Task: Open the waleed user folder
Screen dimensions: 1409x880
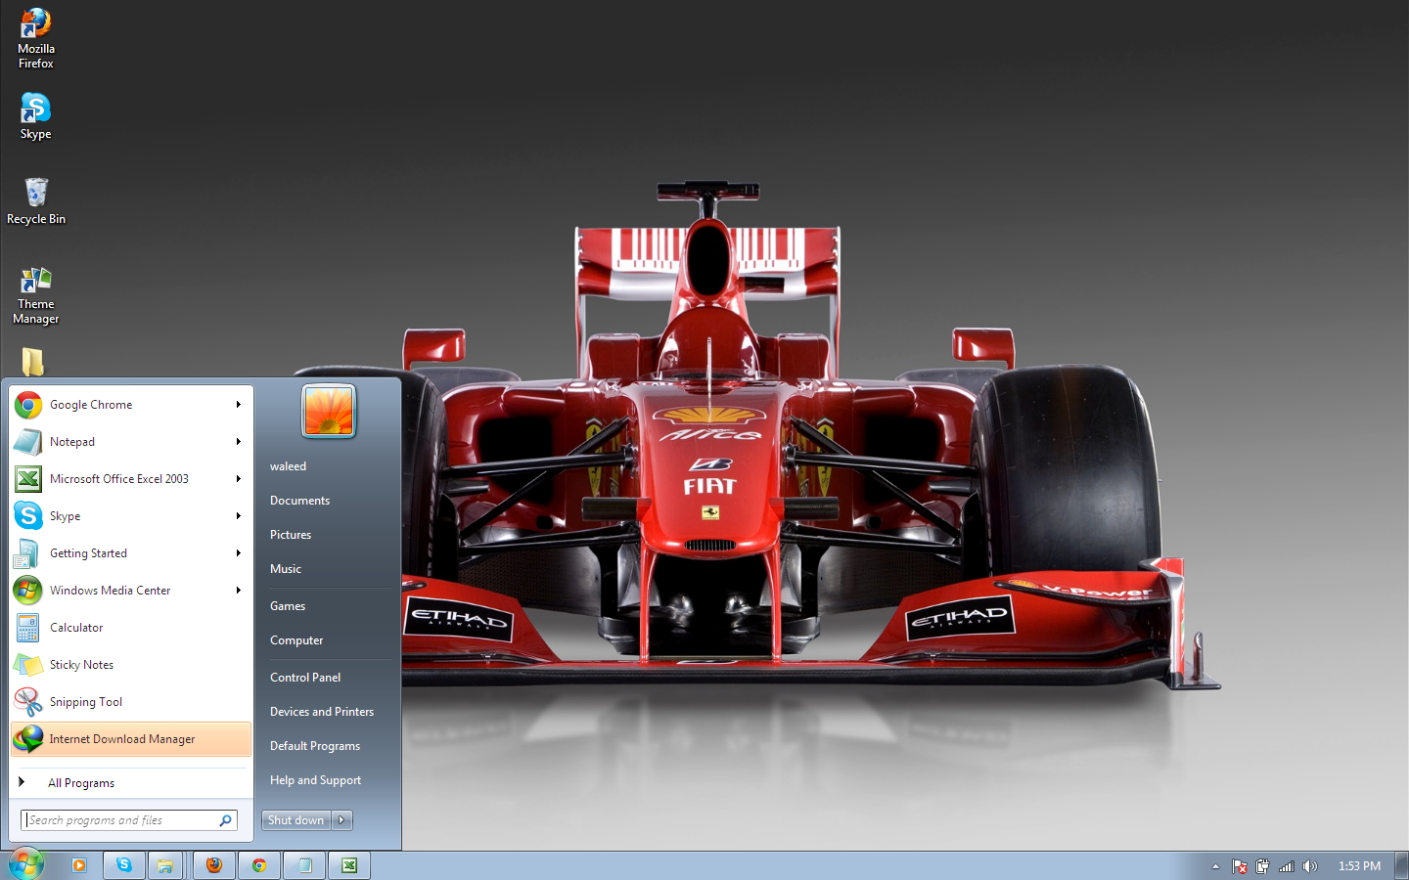Action: point(288,466)
